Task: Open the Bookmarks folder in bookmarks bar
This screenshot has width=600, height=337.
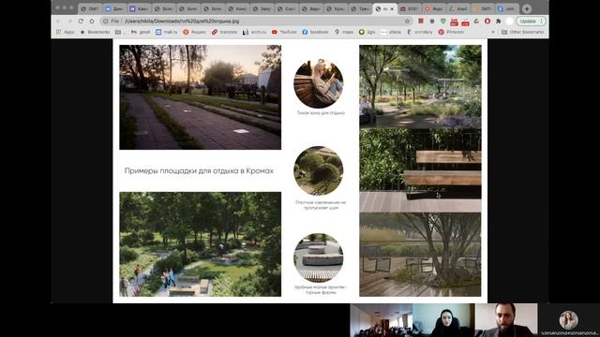Action: pos(95,32)
